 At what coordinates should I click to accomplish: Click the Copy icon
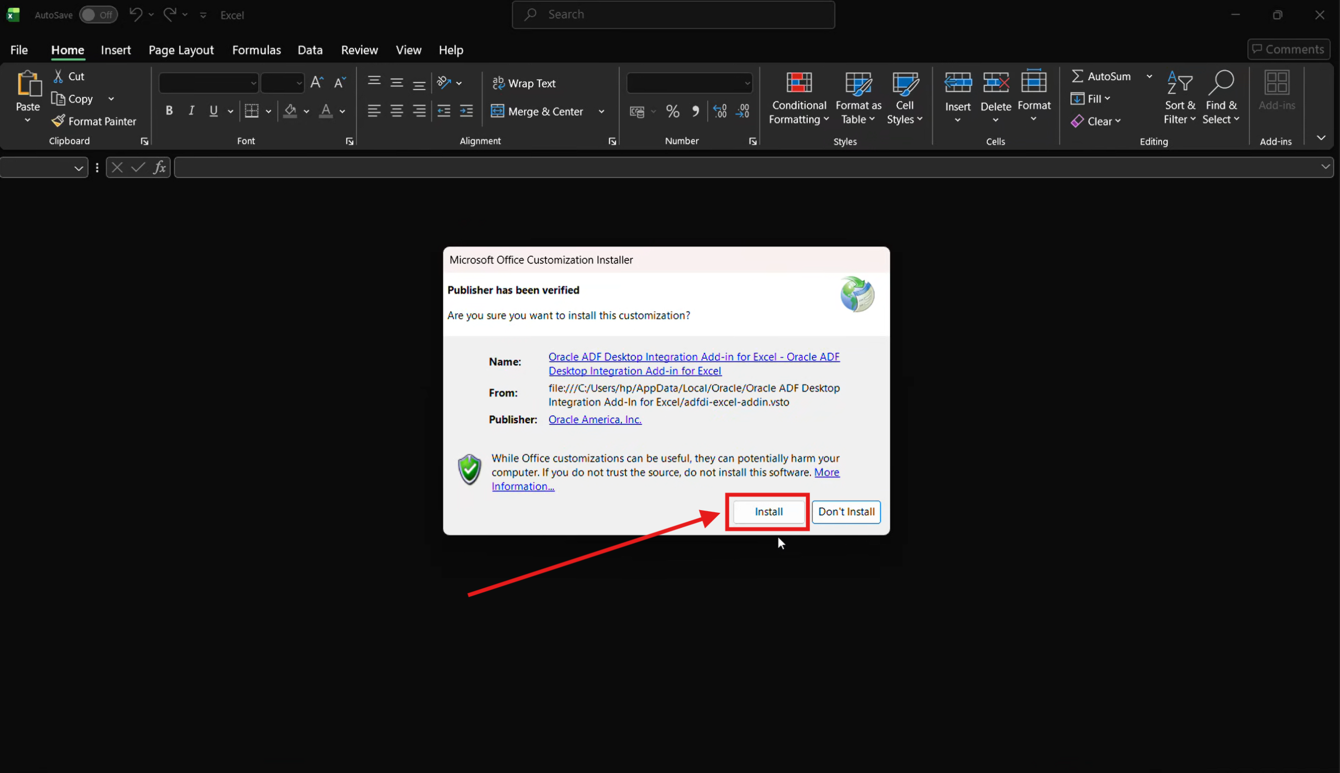[x=58, y=99]
